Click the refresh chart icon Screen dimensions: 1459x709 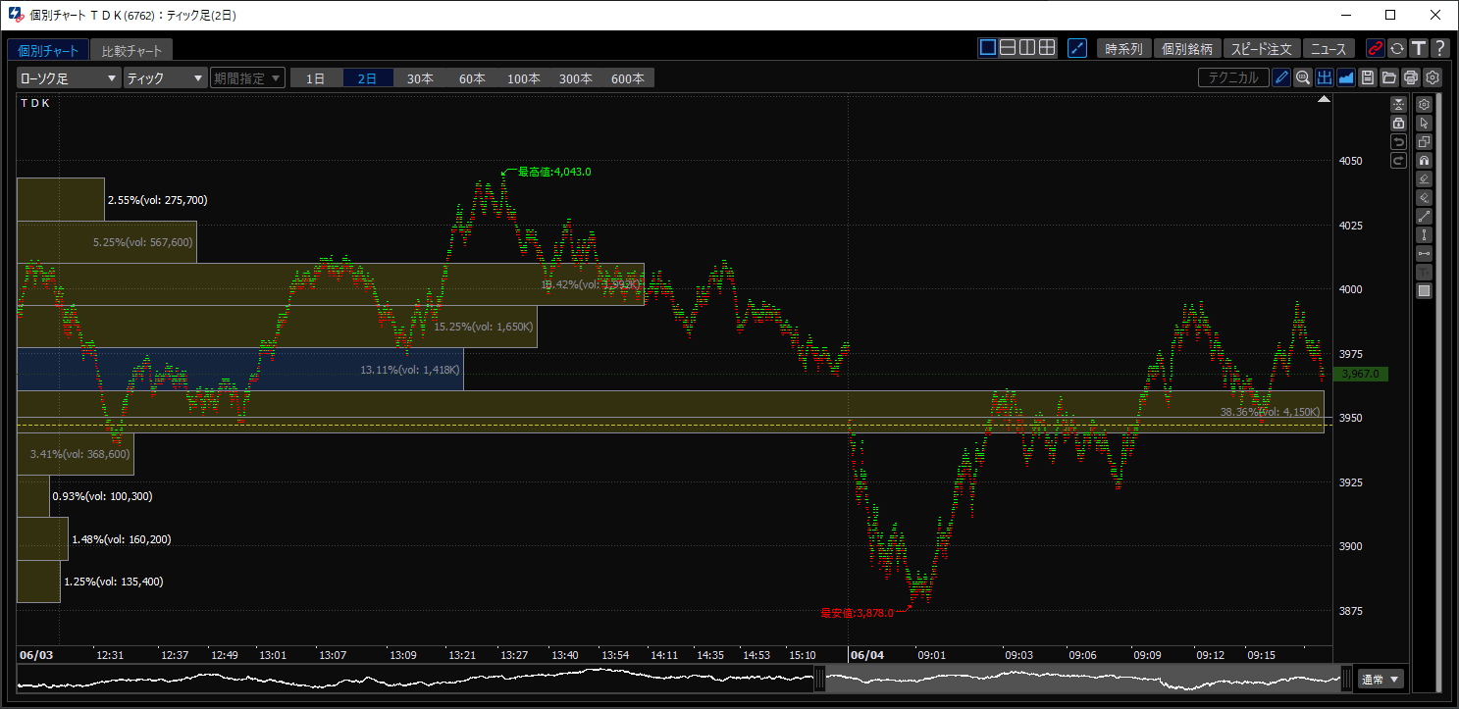pos(1397,48)
